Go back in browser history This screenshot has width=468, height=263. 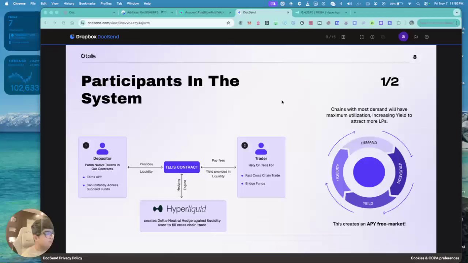coord(46,23)
